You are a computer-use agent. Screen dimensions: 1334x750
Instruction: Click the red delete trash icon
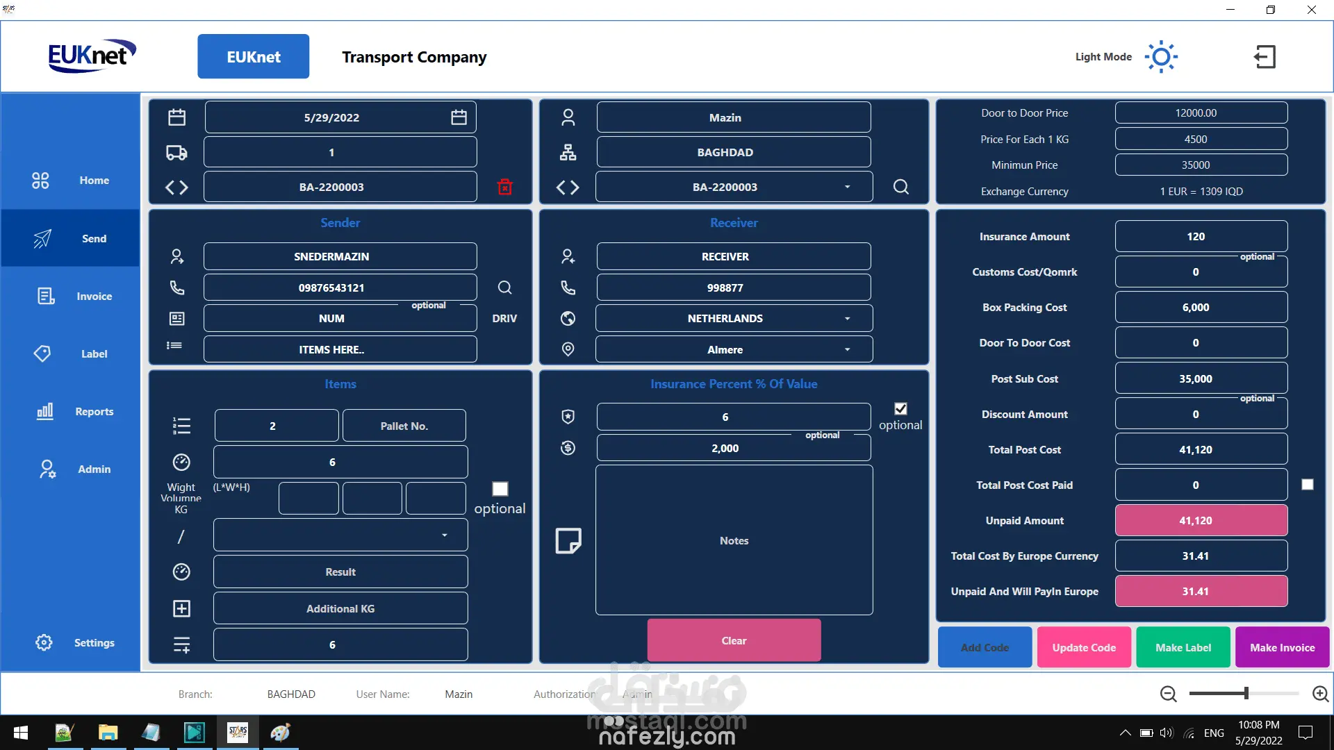[x=505, y=187]
